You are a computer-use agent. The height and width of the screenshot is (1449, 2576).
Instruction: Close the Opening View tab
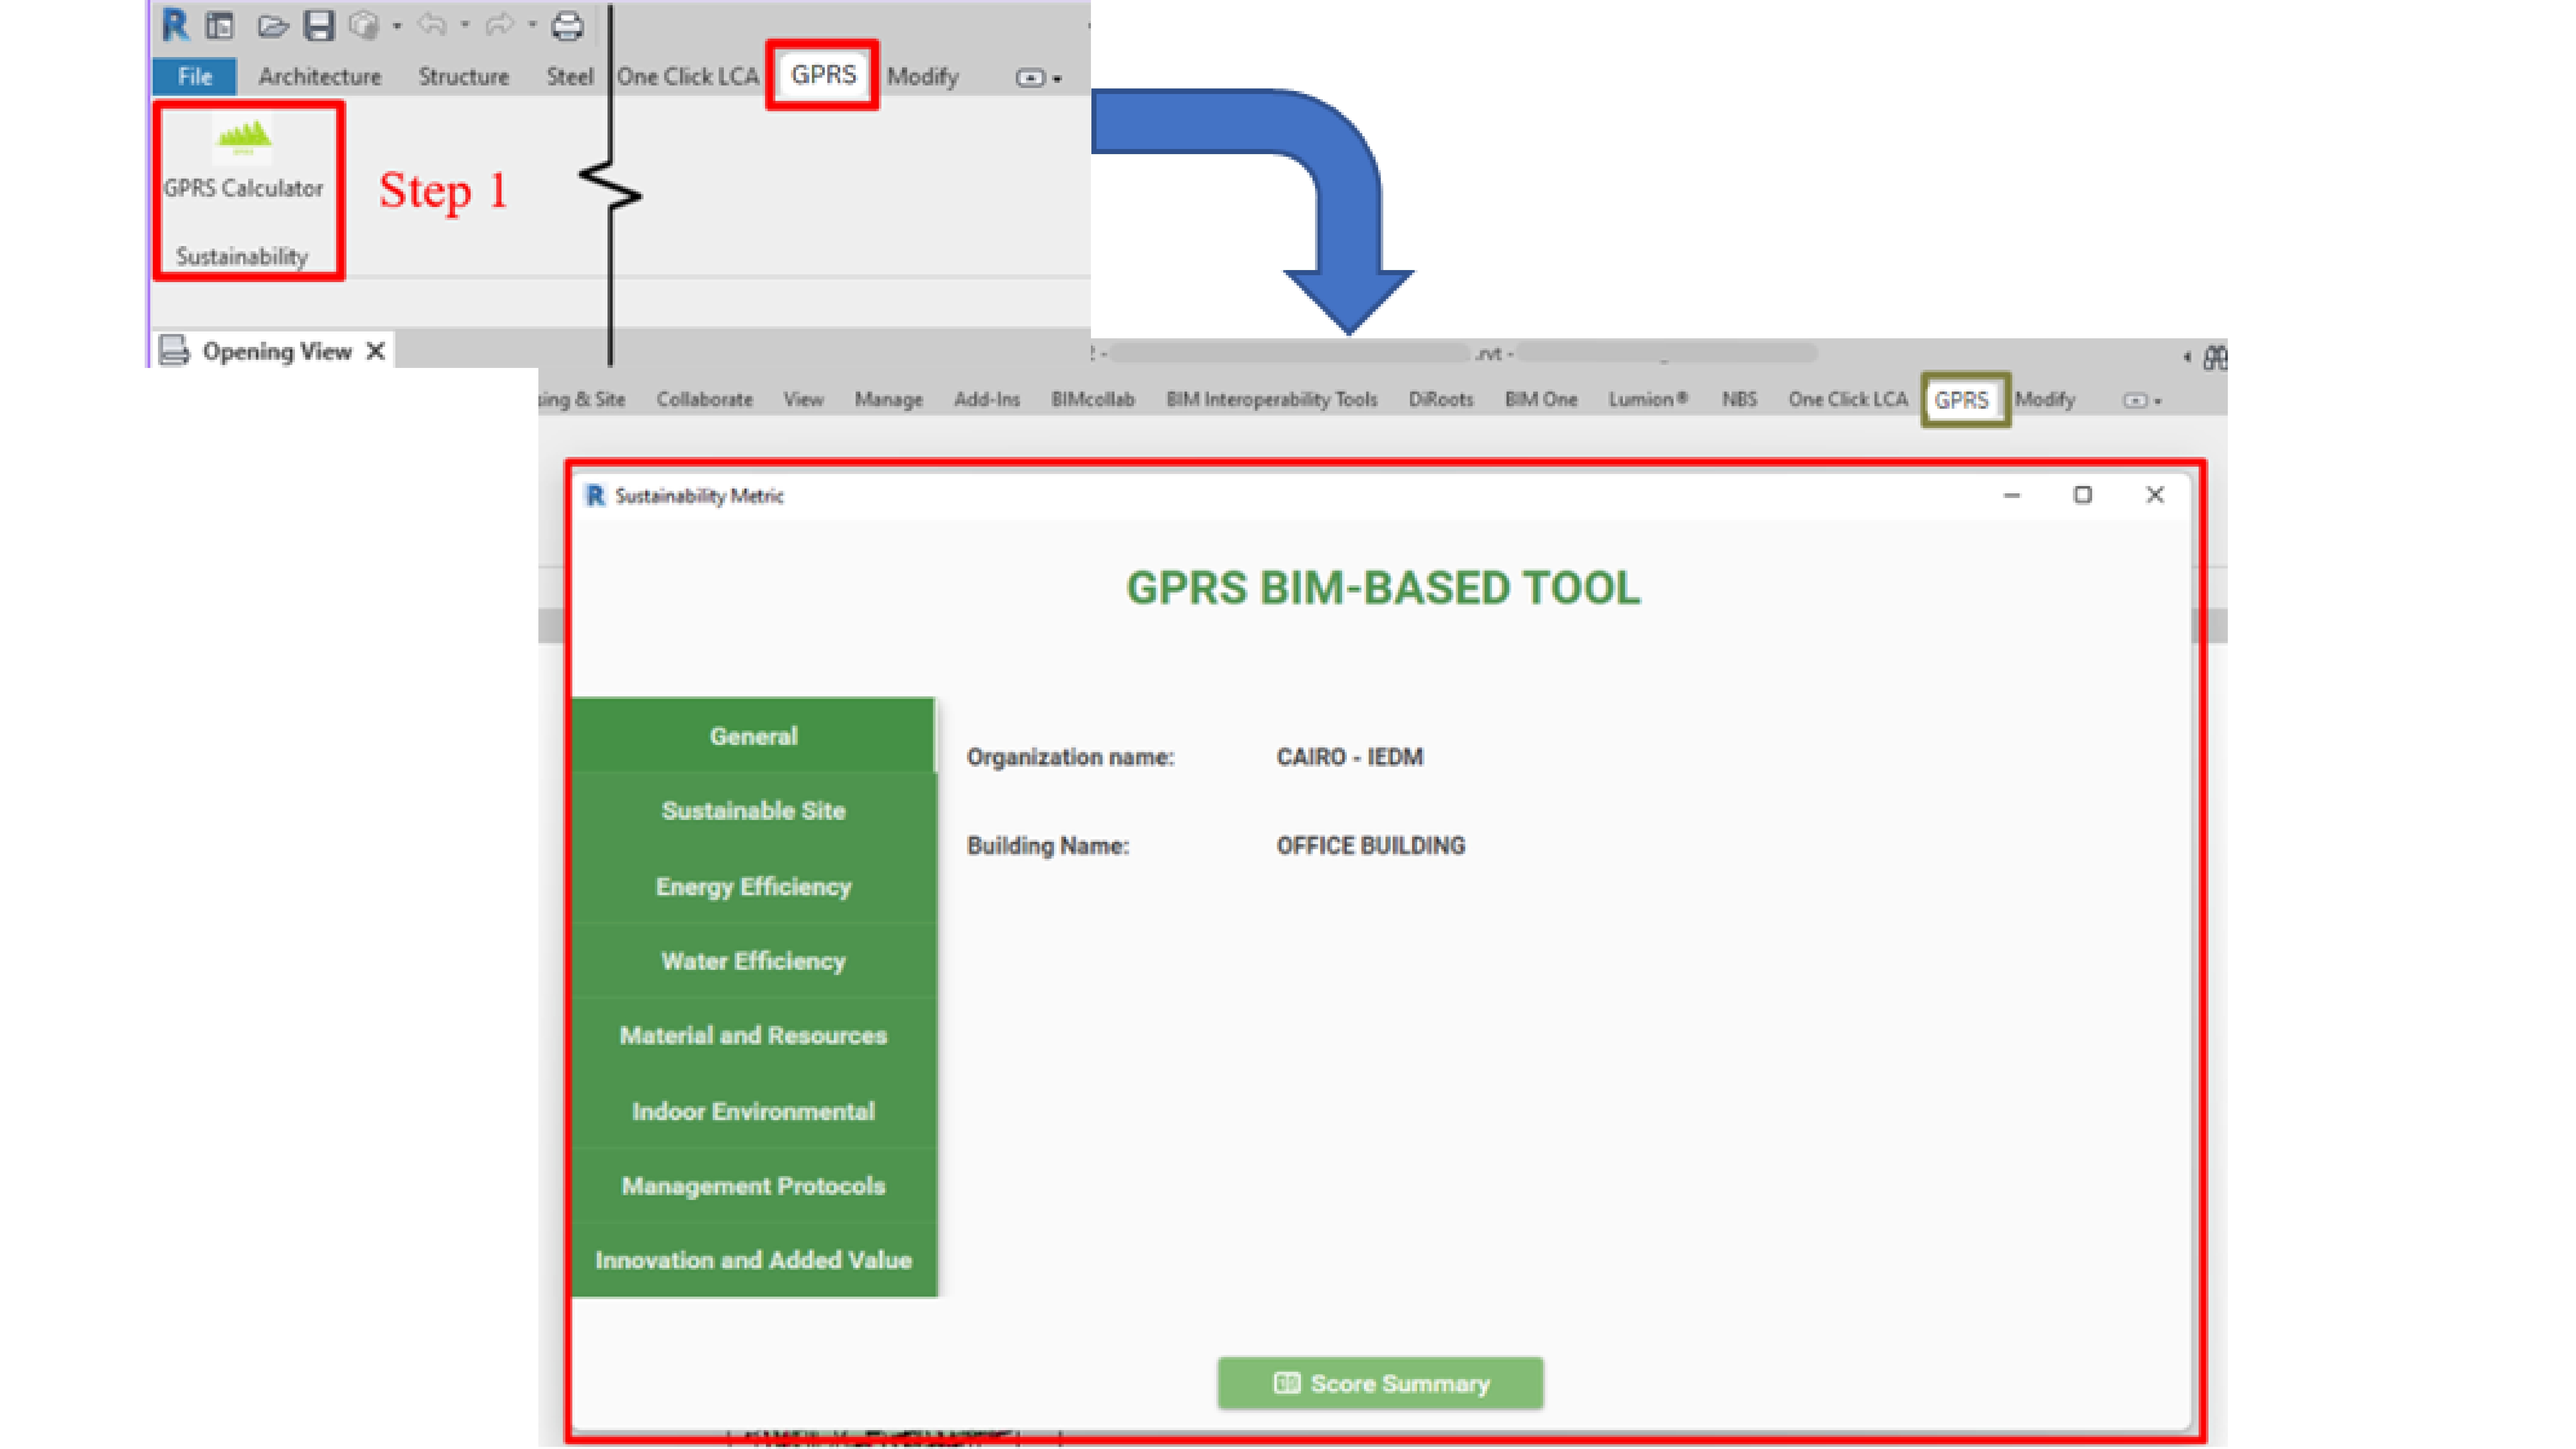(376, 352)
